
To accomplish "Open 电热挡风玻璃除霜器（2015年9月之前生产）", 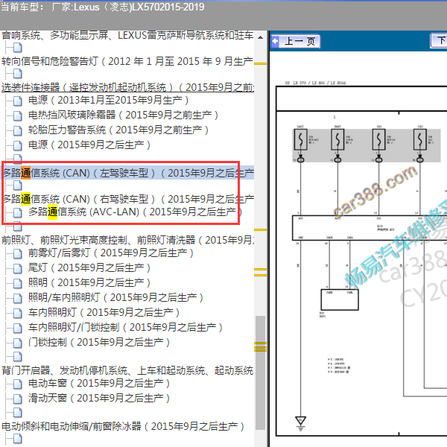I will point(123,115).
